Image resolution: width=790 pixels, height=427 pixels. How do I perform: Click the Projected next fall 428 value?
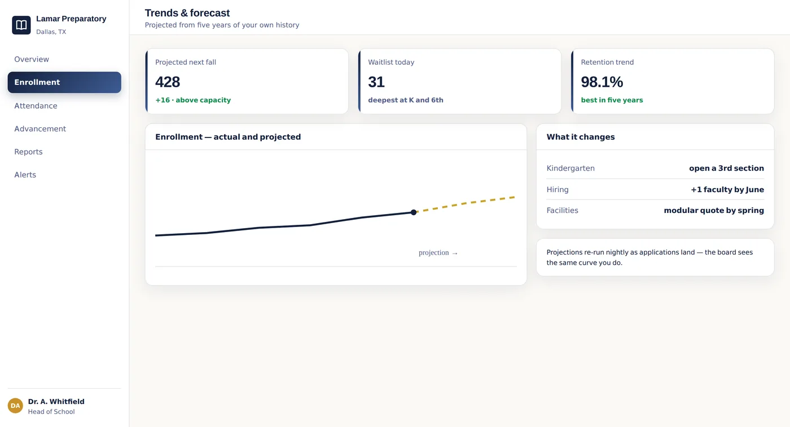point(168,82)
